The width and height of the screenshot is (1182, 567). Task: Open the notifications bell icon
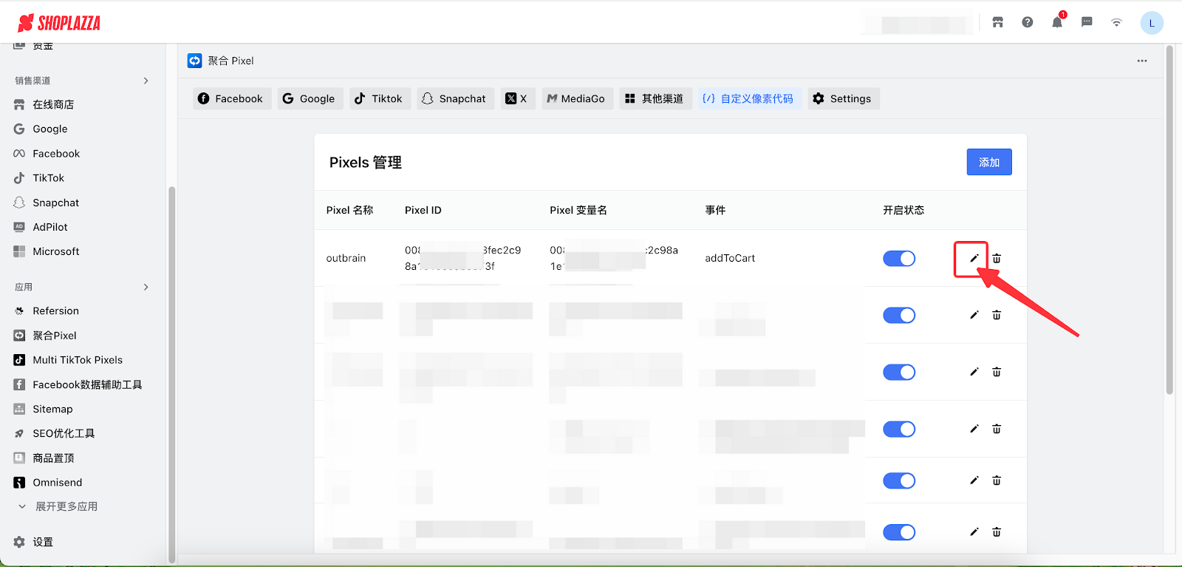[1057, 22]
